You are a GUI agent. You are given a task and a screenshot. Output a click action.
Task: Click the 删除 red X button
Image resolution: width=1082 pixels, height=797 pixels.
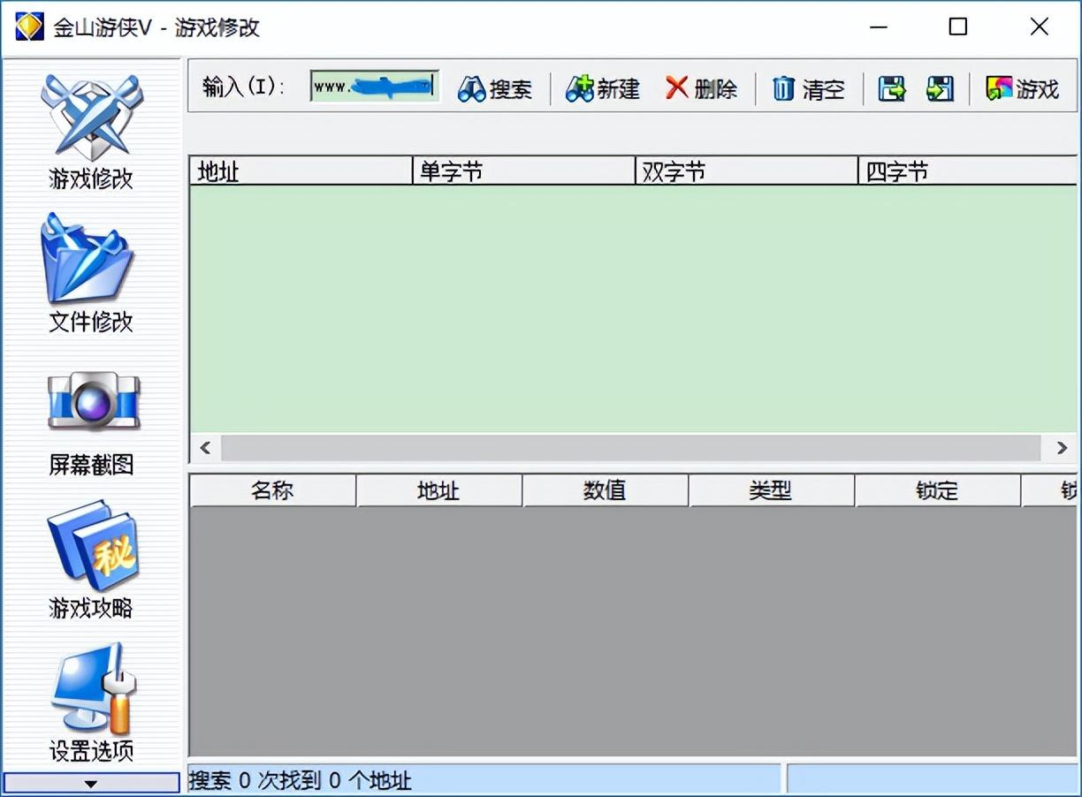tap(701, 88)
